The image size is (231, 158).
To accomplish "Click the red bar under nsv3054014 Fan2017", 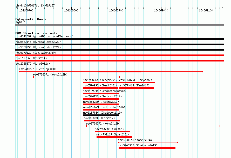I will coord(136,88).
